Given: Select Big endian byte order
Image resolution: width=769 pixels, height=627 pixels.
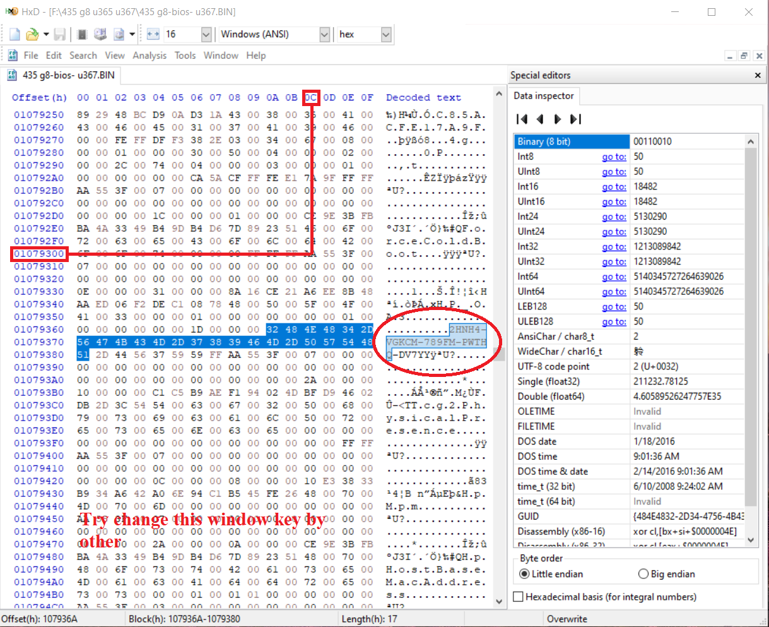Looking at the screenshot, I should point(643,574).
